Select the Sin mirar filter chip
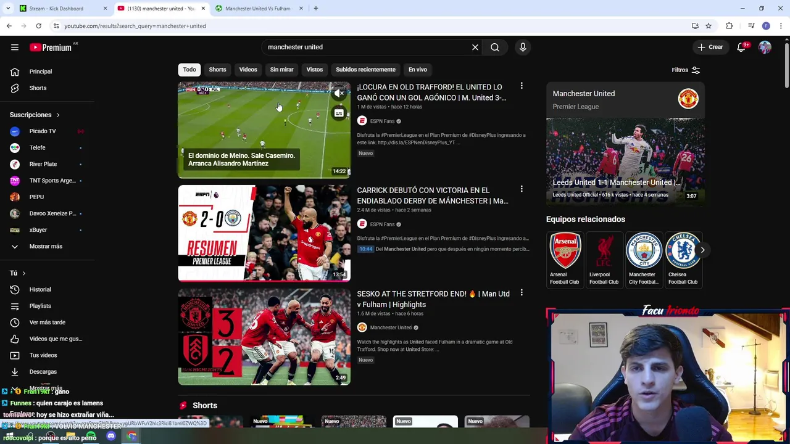 [281, 70]
